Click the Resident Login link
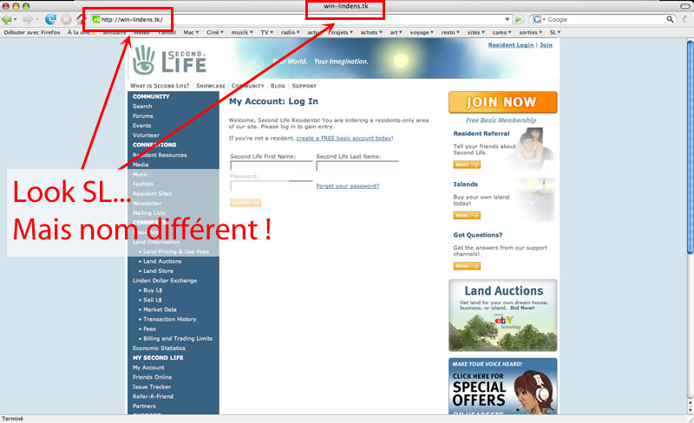694x423 pixels. 511,45
